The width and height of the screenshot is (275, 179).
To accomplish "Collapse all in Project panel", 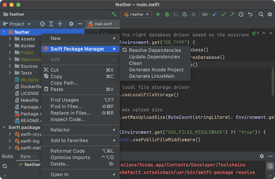I will [60, 24].
